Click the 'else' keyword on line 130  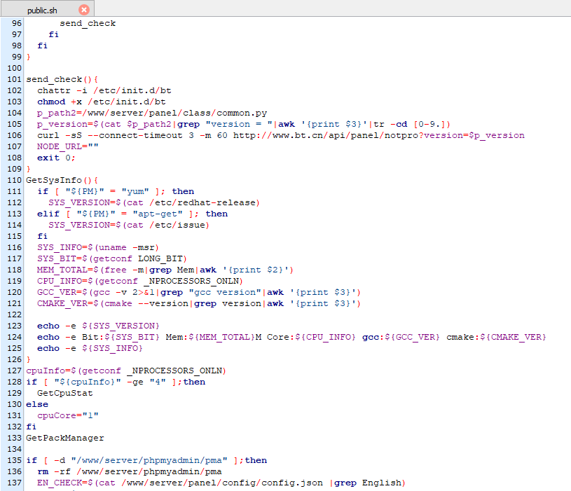click(x=37, y=404)
